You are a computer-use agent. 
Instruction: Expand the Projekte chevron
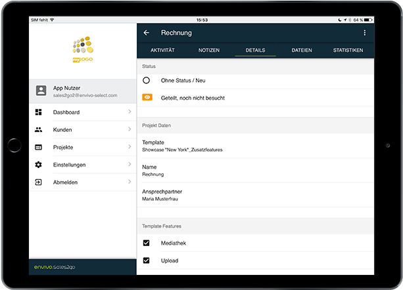[x=130, y=147]
